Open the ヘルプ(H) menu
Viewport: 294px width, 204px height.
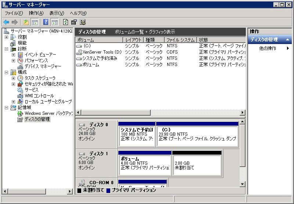click(78, 13)
